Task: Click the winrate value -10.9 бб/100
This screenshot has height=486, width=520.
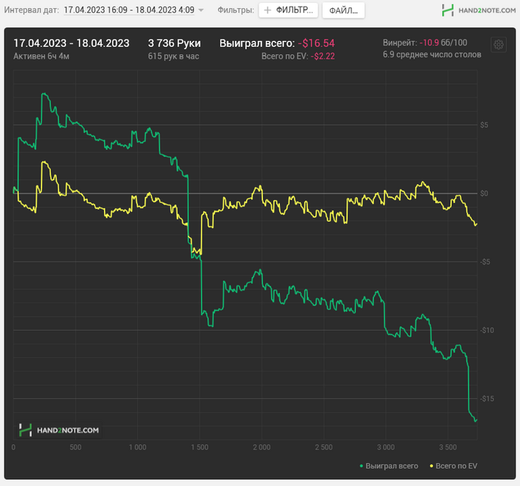Action: (x=443, y=42)
